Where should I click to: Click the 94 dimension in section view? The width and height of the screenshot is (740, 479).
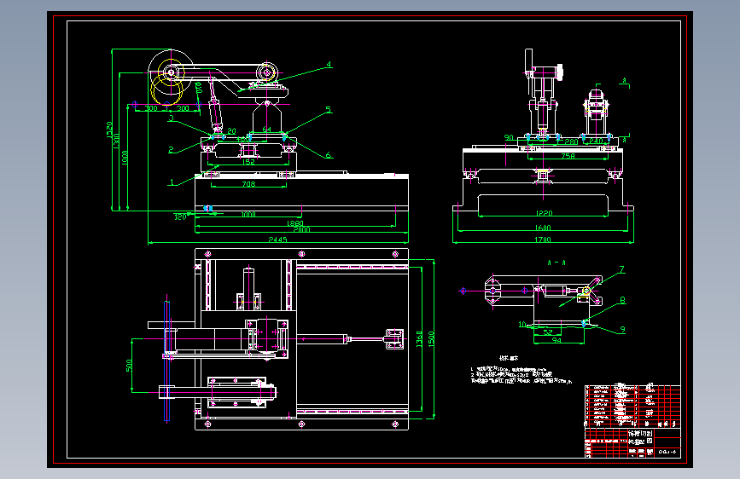[x=556, y=340]
